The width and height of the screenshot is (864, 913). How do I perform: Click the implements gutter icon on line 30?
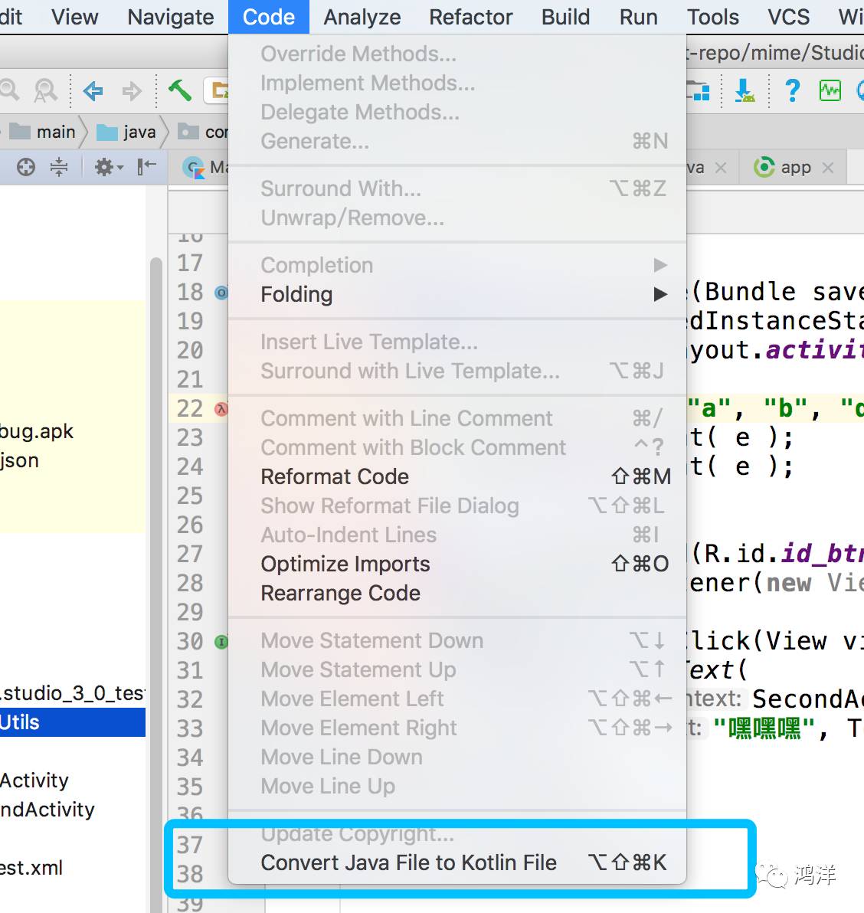tap(221, 642)
